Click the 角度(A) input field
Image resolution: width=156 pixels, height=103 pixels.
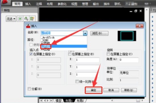(x=129, y=60)
